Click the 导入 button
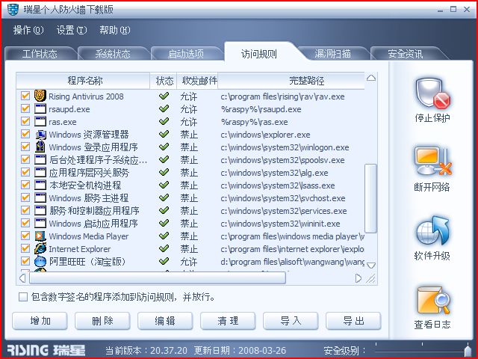The height and width of the screenshot is (359, 478). pos(291,321)
